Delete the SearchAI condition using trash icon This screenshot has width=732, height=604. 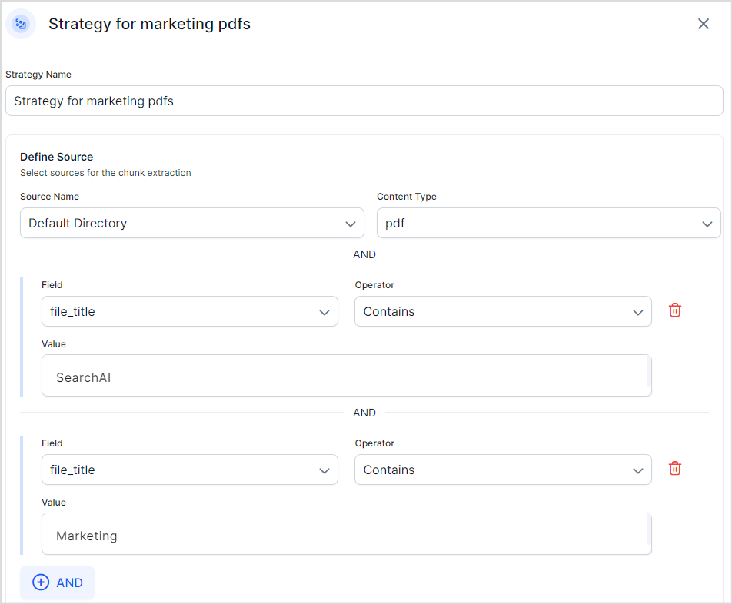coord(674,310)
